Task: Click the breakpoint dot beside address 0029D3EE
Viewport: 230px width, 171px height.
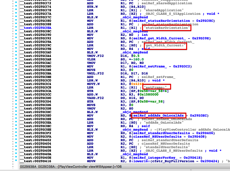Action: point(16,129)
